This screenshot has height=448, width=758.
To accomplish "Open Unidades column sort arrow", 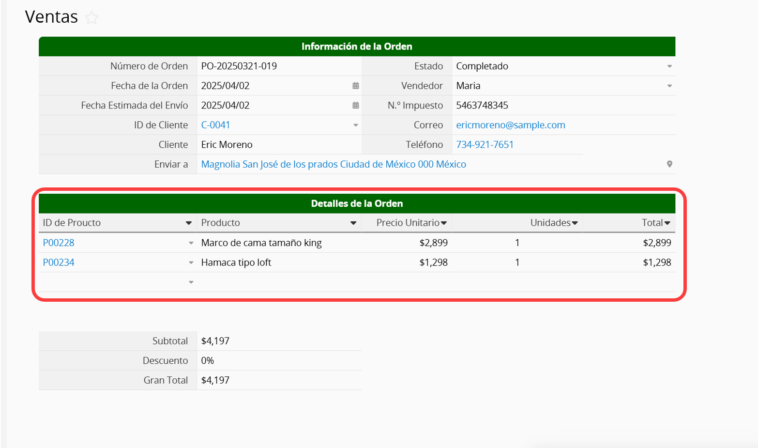I will [575, 223].
